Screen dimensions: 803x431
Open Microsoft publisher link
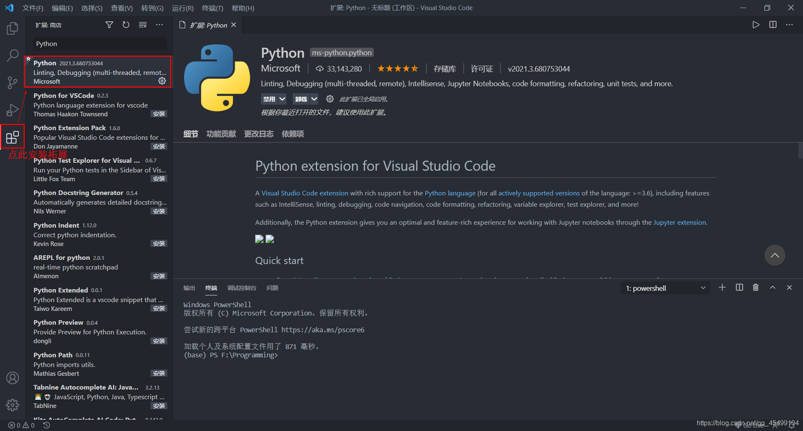[281, 68]
